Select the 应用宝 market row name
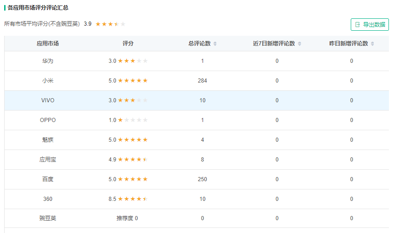This screenshot has width=394, height=233. pyautogui.click(x=48, y=160)
